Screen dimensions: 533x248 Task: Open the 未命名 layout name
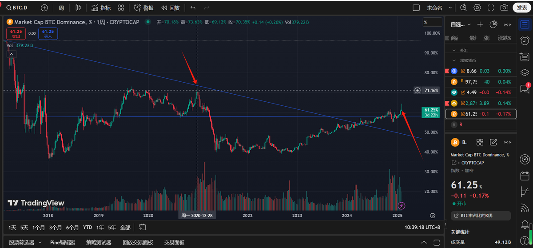coord(435,8)
